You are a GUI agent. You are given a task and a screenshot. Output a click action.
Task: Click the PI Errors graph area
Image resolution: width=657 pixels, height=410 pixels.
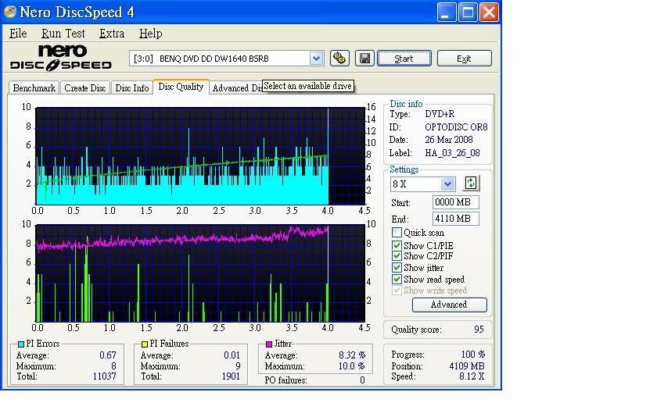[x=200, y=156]
